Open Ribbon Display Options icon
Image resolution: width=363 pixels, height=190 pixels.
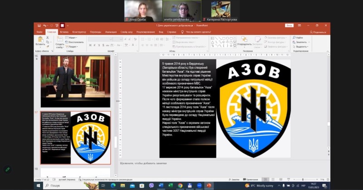pos(299,25)
